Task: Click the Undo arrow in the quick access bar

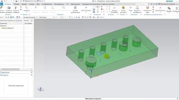Action: click(x=5, y=1)
